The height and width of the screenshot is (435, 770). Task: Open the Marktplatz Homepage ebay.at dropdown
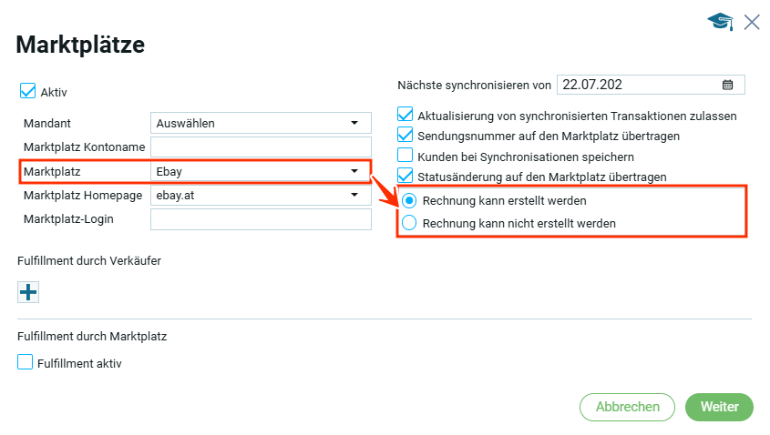(x=261, y=195)
